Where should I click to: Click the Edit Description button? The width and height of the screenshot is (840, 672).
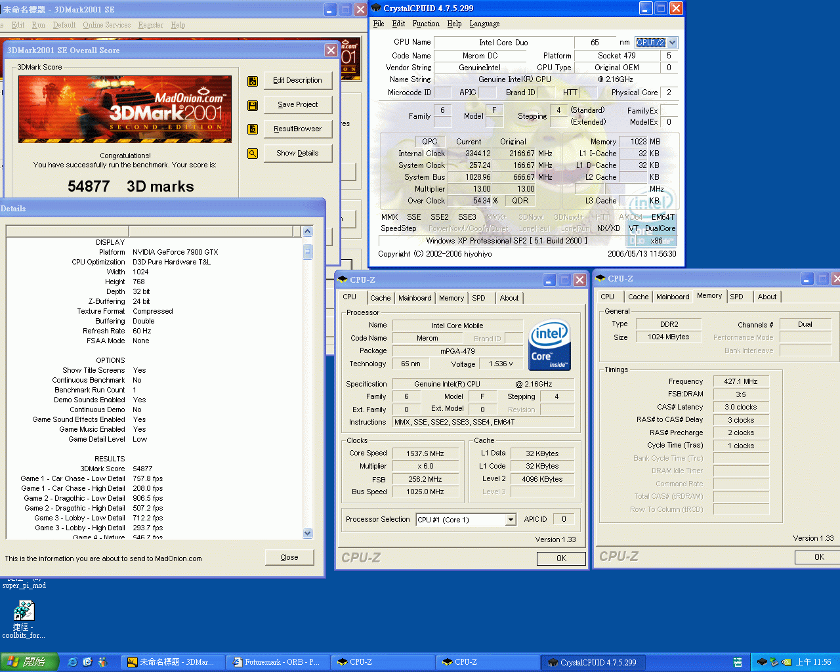[x=297, y=81]
